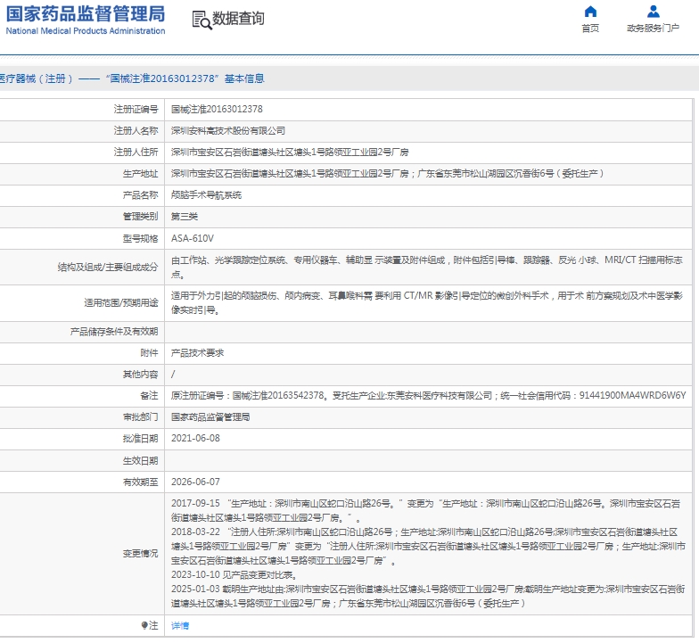Click the 审批部门 field label
Viewport: 699px width, 643px height.
coord(141,417)
